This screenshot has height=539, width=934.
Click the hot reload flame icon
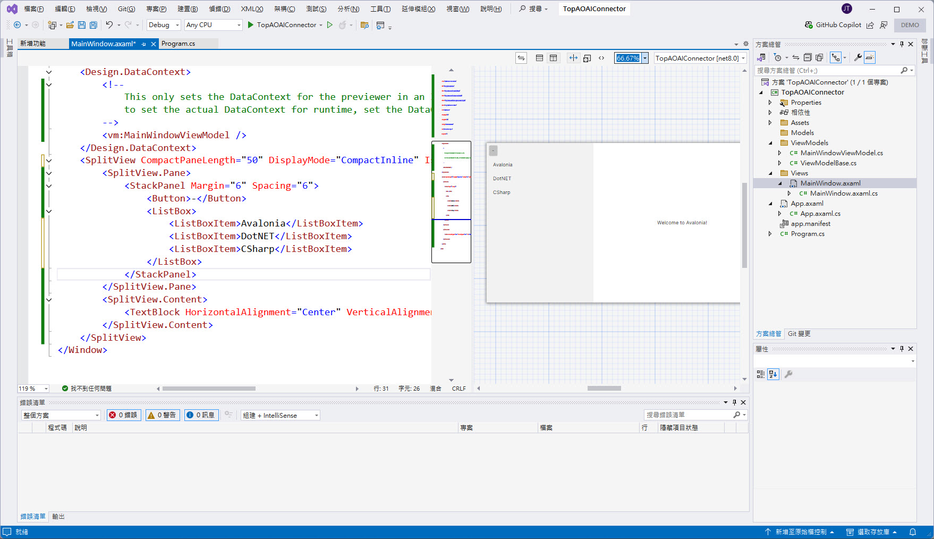343,25
